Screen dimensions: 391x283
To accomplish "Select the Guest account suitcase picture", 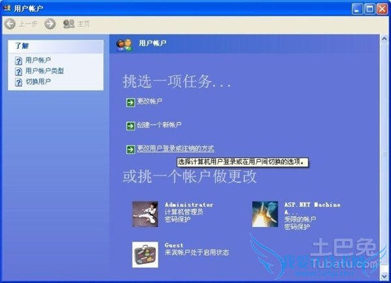I will pos(145,254).
